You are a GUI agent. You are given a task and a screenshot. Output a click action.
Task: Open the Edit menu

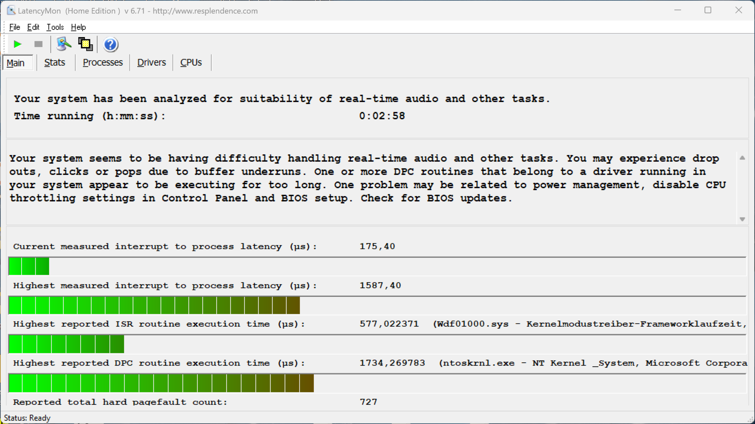[33, 27]
